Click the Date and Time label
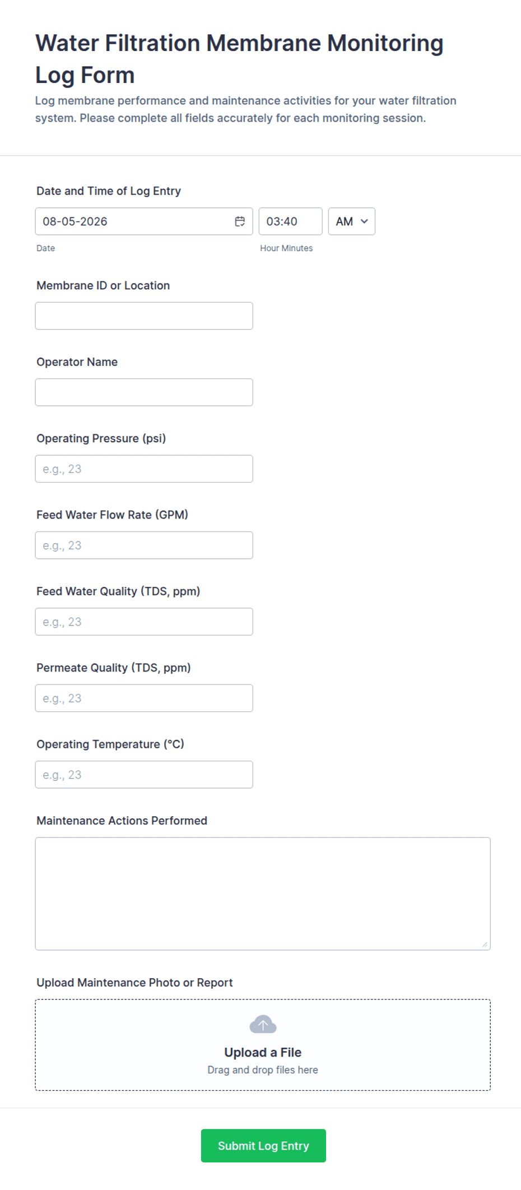Image resolution: width=521 pixels, height=1190 pixels. pos(109,191)
